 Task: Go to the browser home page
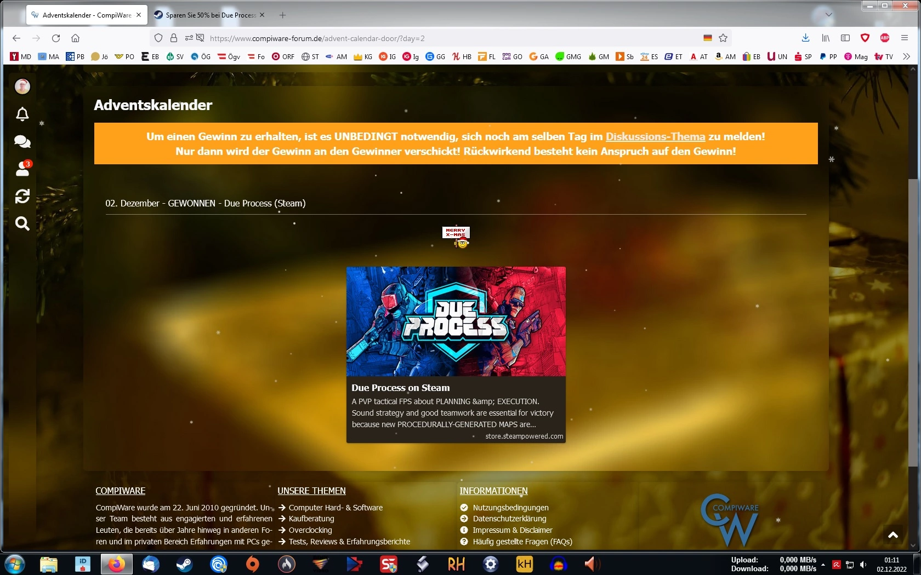coord(76,38)
